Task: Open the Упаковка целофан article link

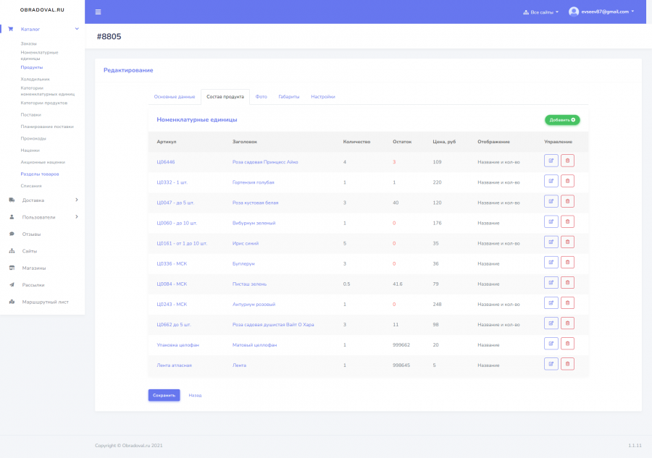Action: click(x=177, y=345)
